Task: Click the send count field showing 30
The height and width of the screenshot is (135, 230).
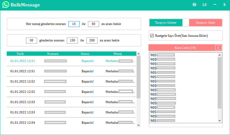Action: tap(31, 40)
